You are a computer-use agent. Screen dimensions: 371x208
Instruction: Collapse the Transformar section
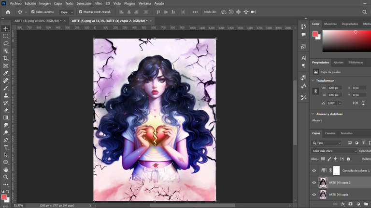click(x=313, y=81)
